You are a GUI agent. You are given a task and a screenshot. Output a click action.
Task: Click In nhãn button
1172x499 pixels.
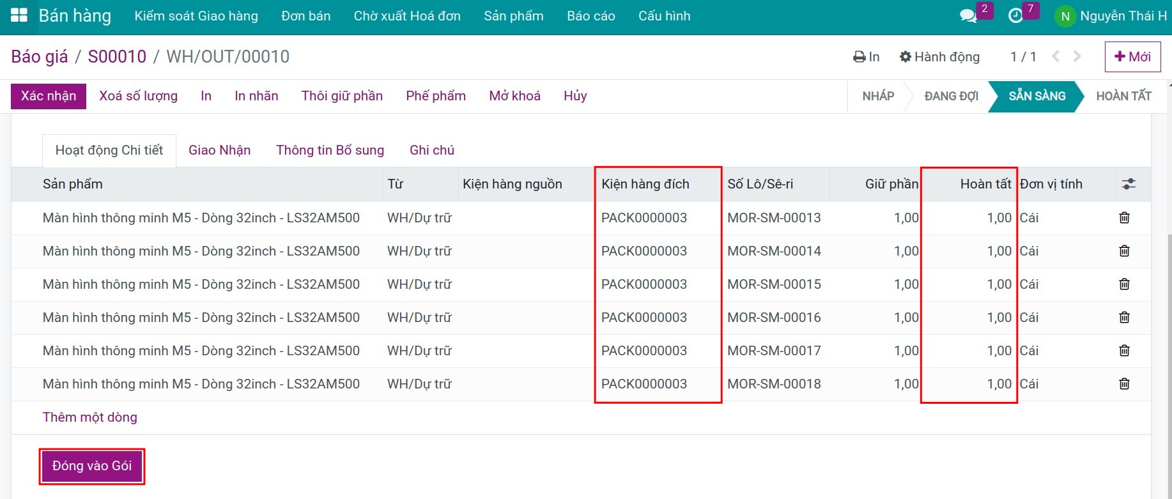point(256,96)
